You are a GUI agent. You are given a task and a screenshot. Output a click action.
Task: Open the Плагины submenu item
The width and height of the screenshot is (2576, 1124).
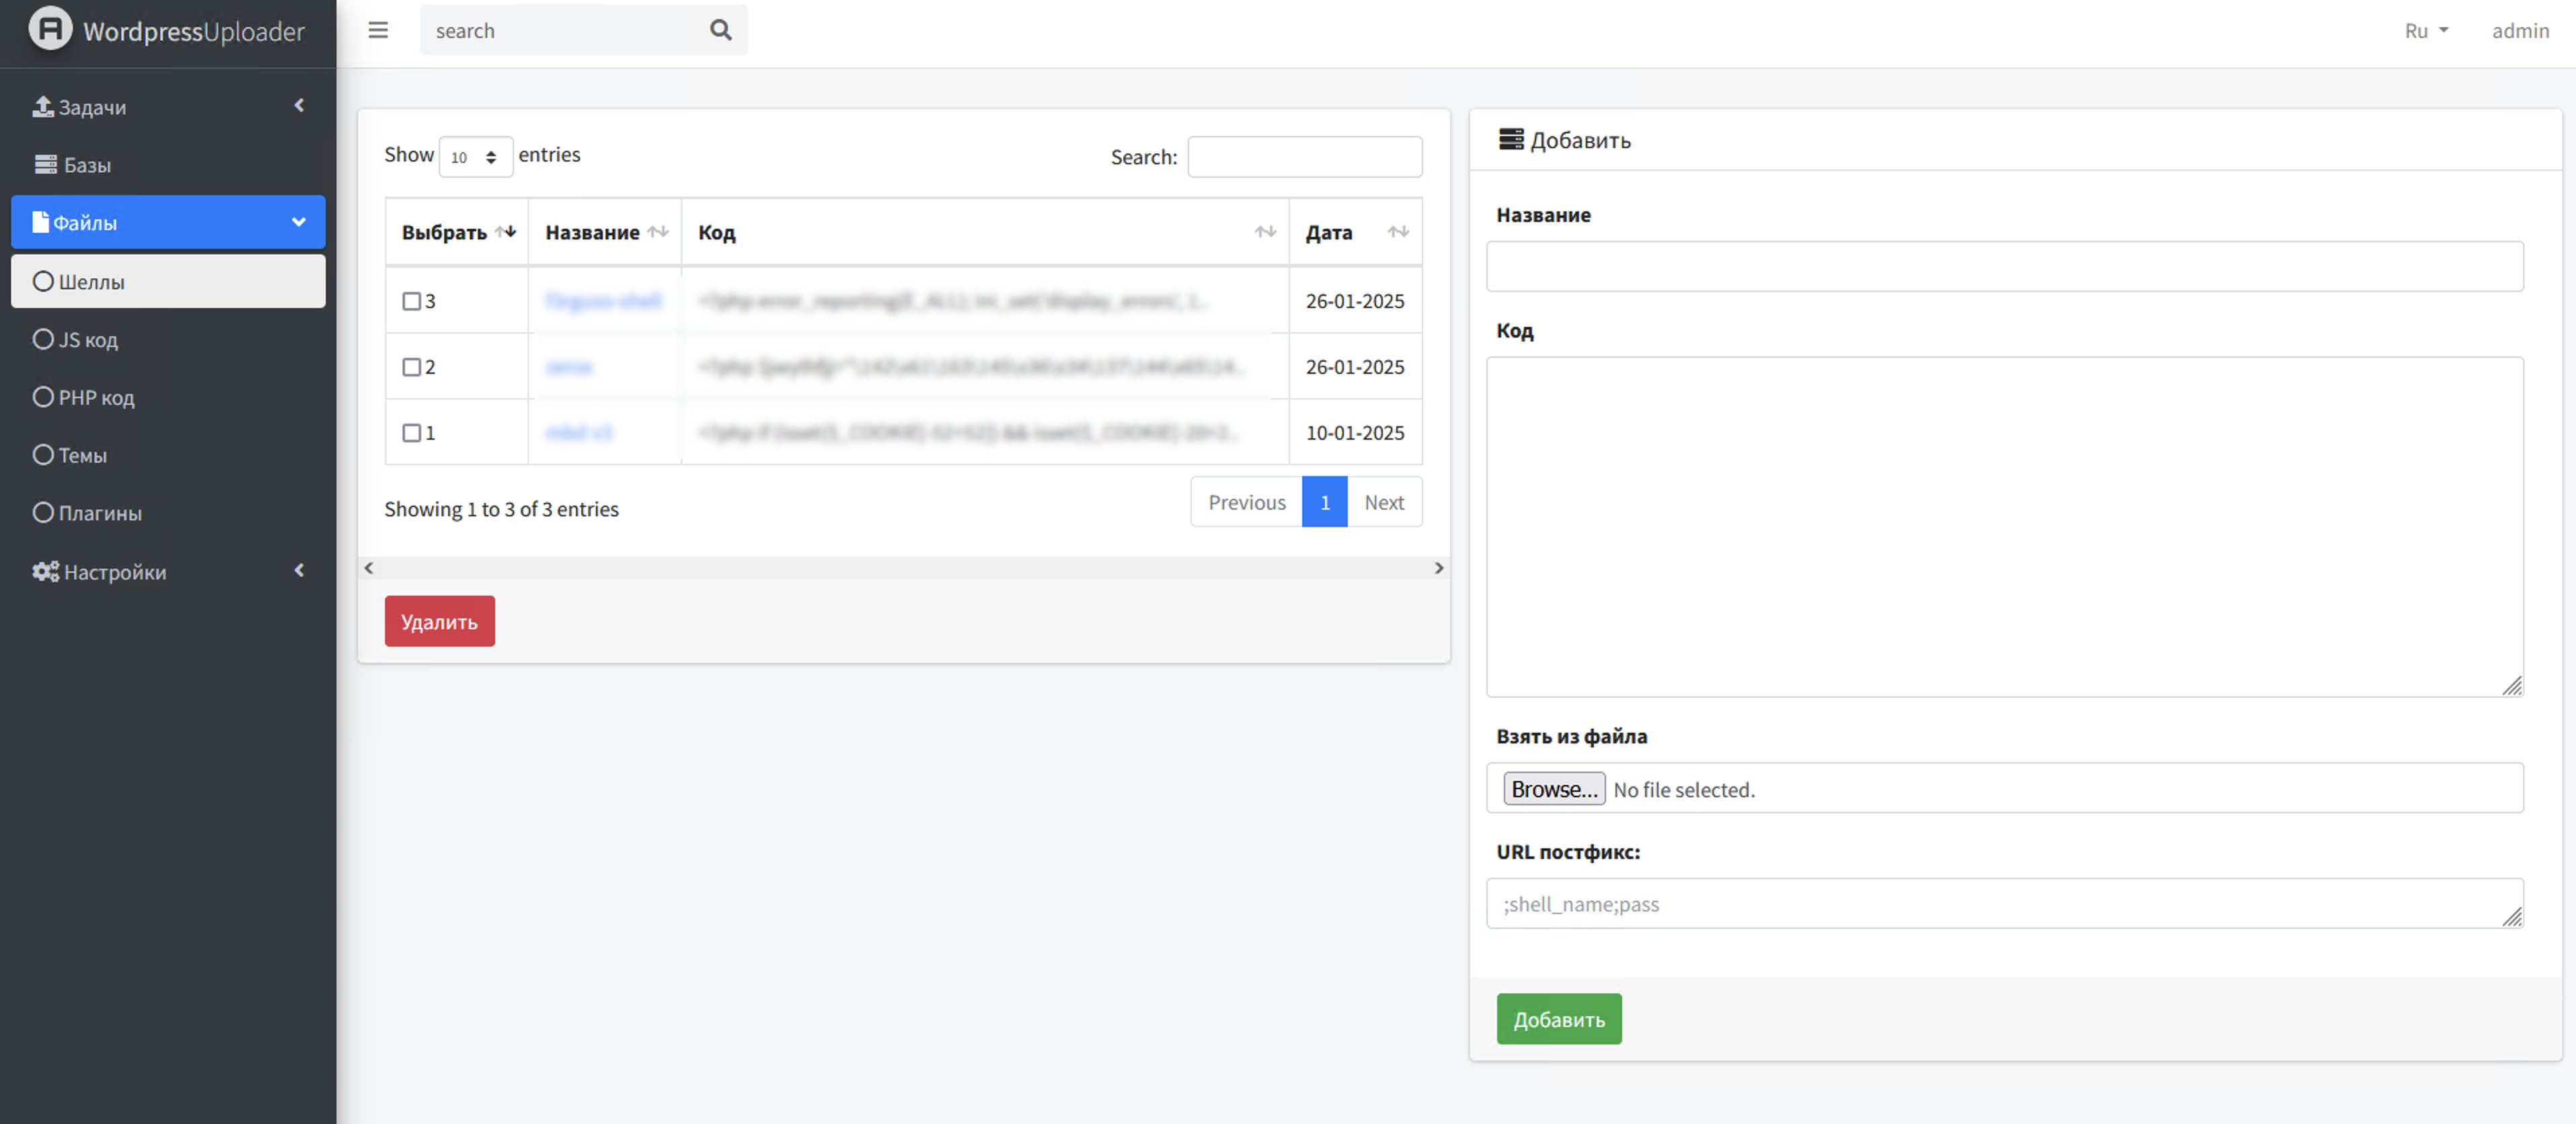click(x=168, y=512)
